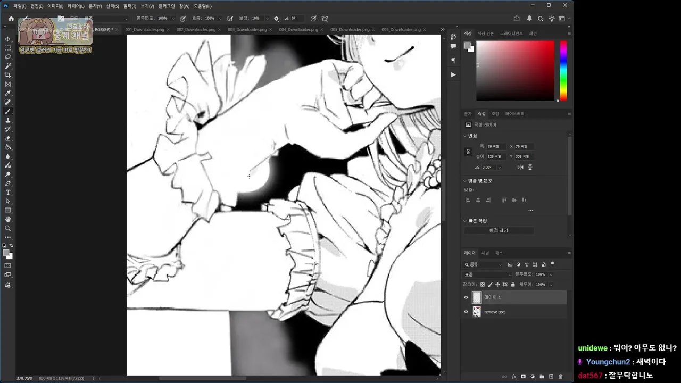The width and height of the screenshot is (681, 383).
Task: Select the Eraser tool
Action: (x=8, y=138)
